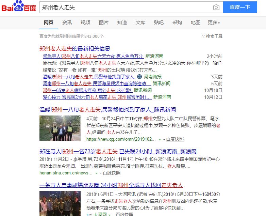Switch to the 资讯 tab
The image size is (266, 216).
click(x=67, y=22)
